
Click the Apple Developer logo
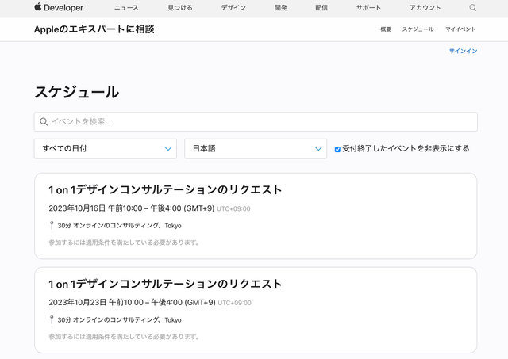[59, 7]
